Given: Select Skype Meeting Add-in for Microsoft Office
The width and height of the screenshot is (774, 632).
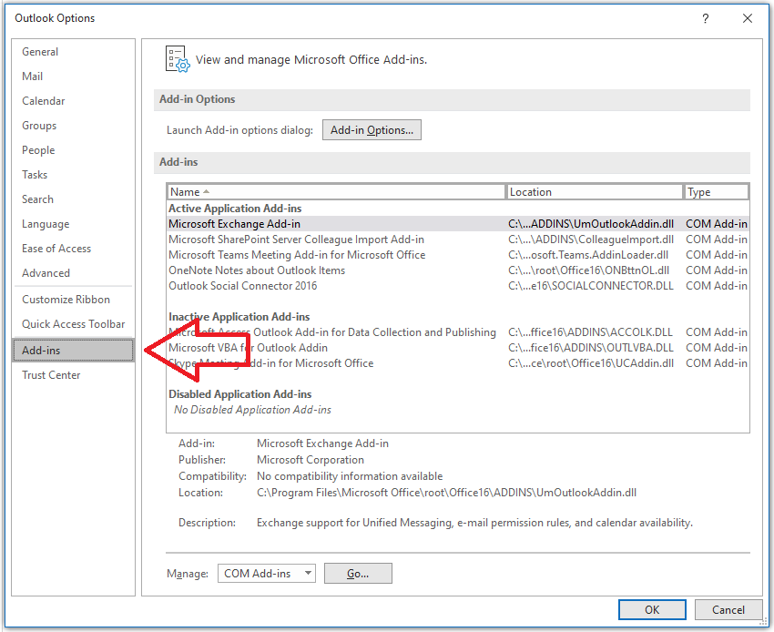Looking at the screenshot, I should (x=457, y=363).
